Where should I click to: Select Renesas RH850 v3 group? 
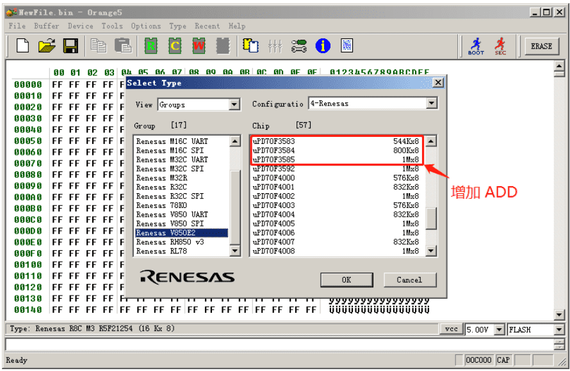coord(182,242)
